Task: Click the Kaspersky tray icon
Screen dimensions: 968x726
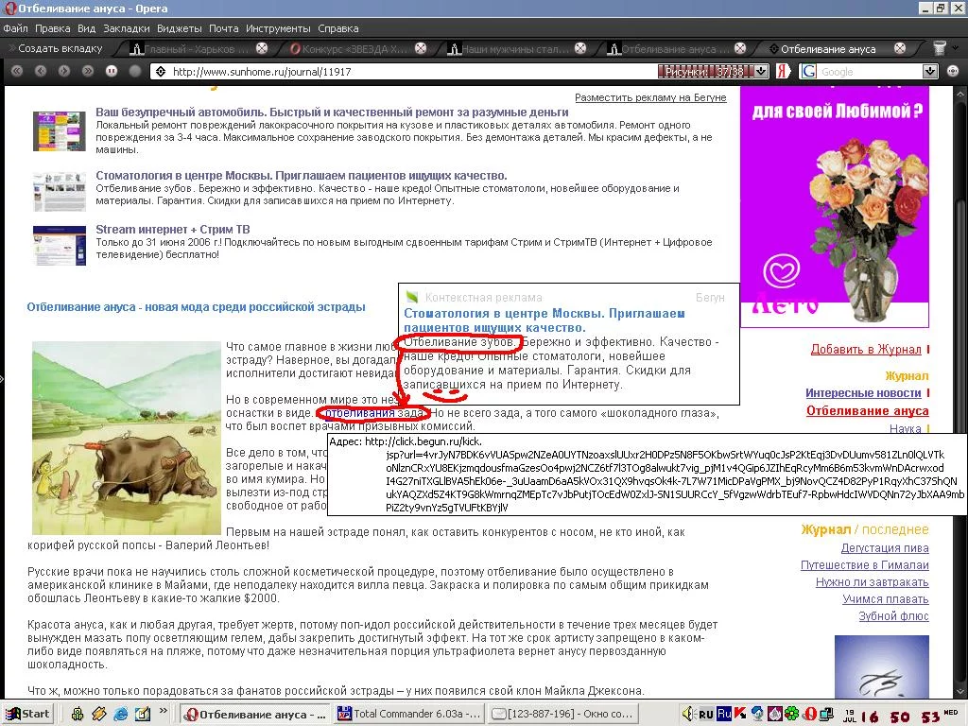Action: [740, 715]
